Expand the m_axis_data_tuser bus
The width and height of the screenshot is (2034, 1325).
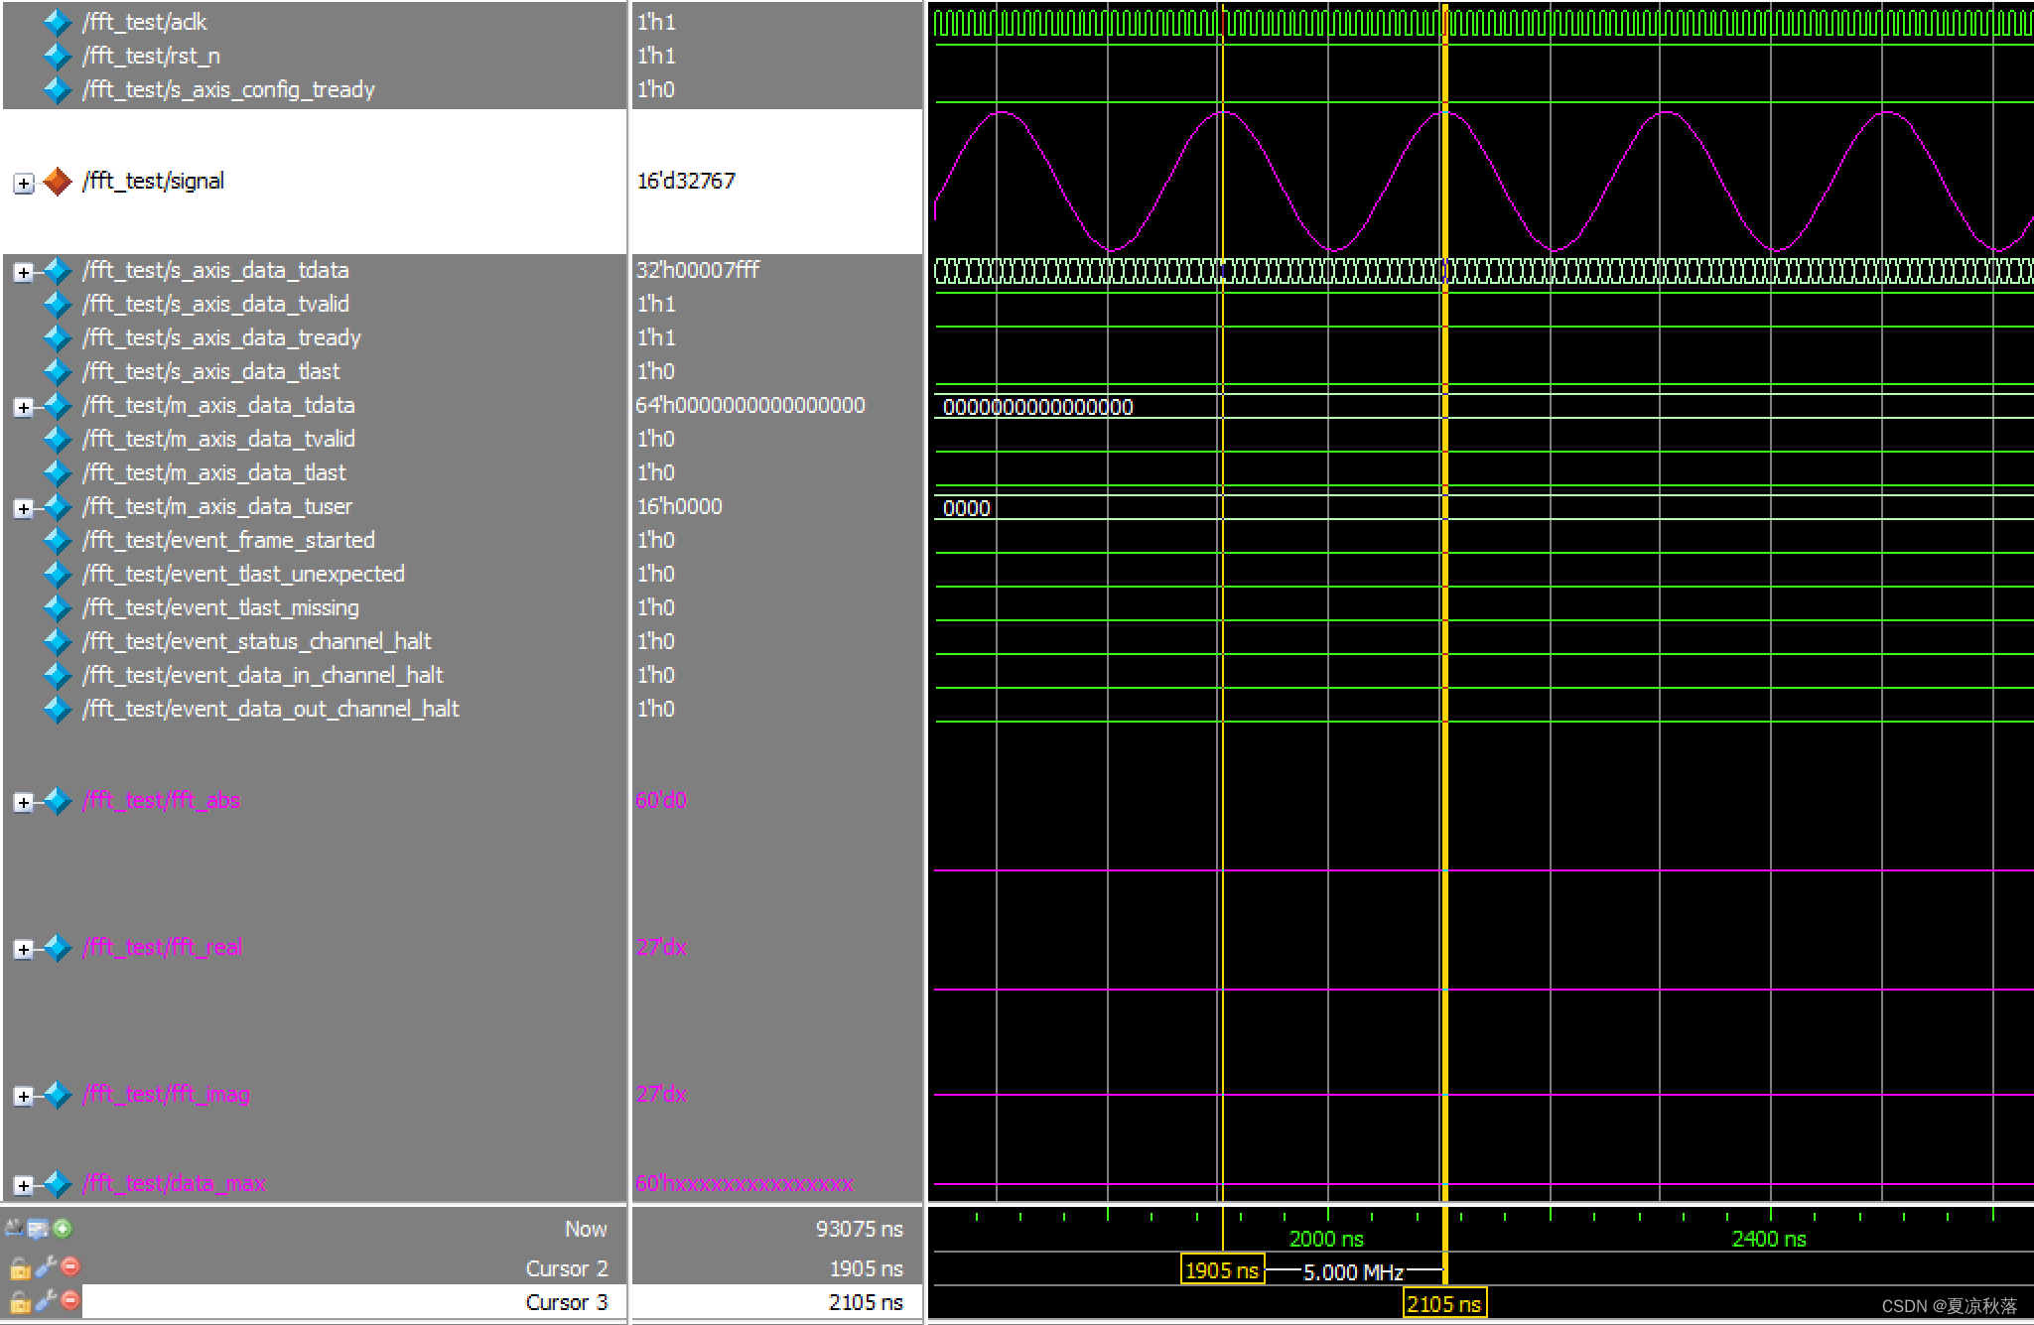(24, 509)
